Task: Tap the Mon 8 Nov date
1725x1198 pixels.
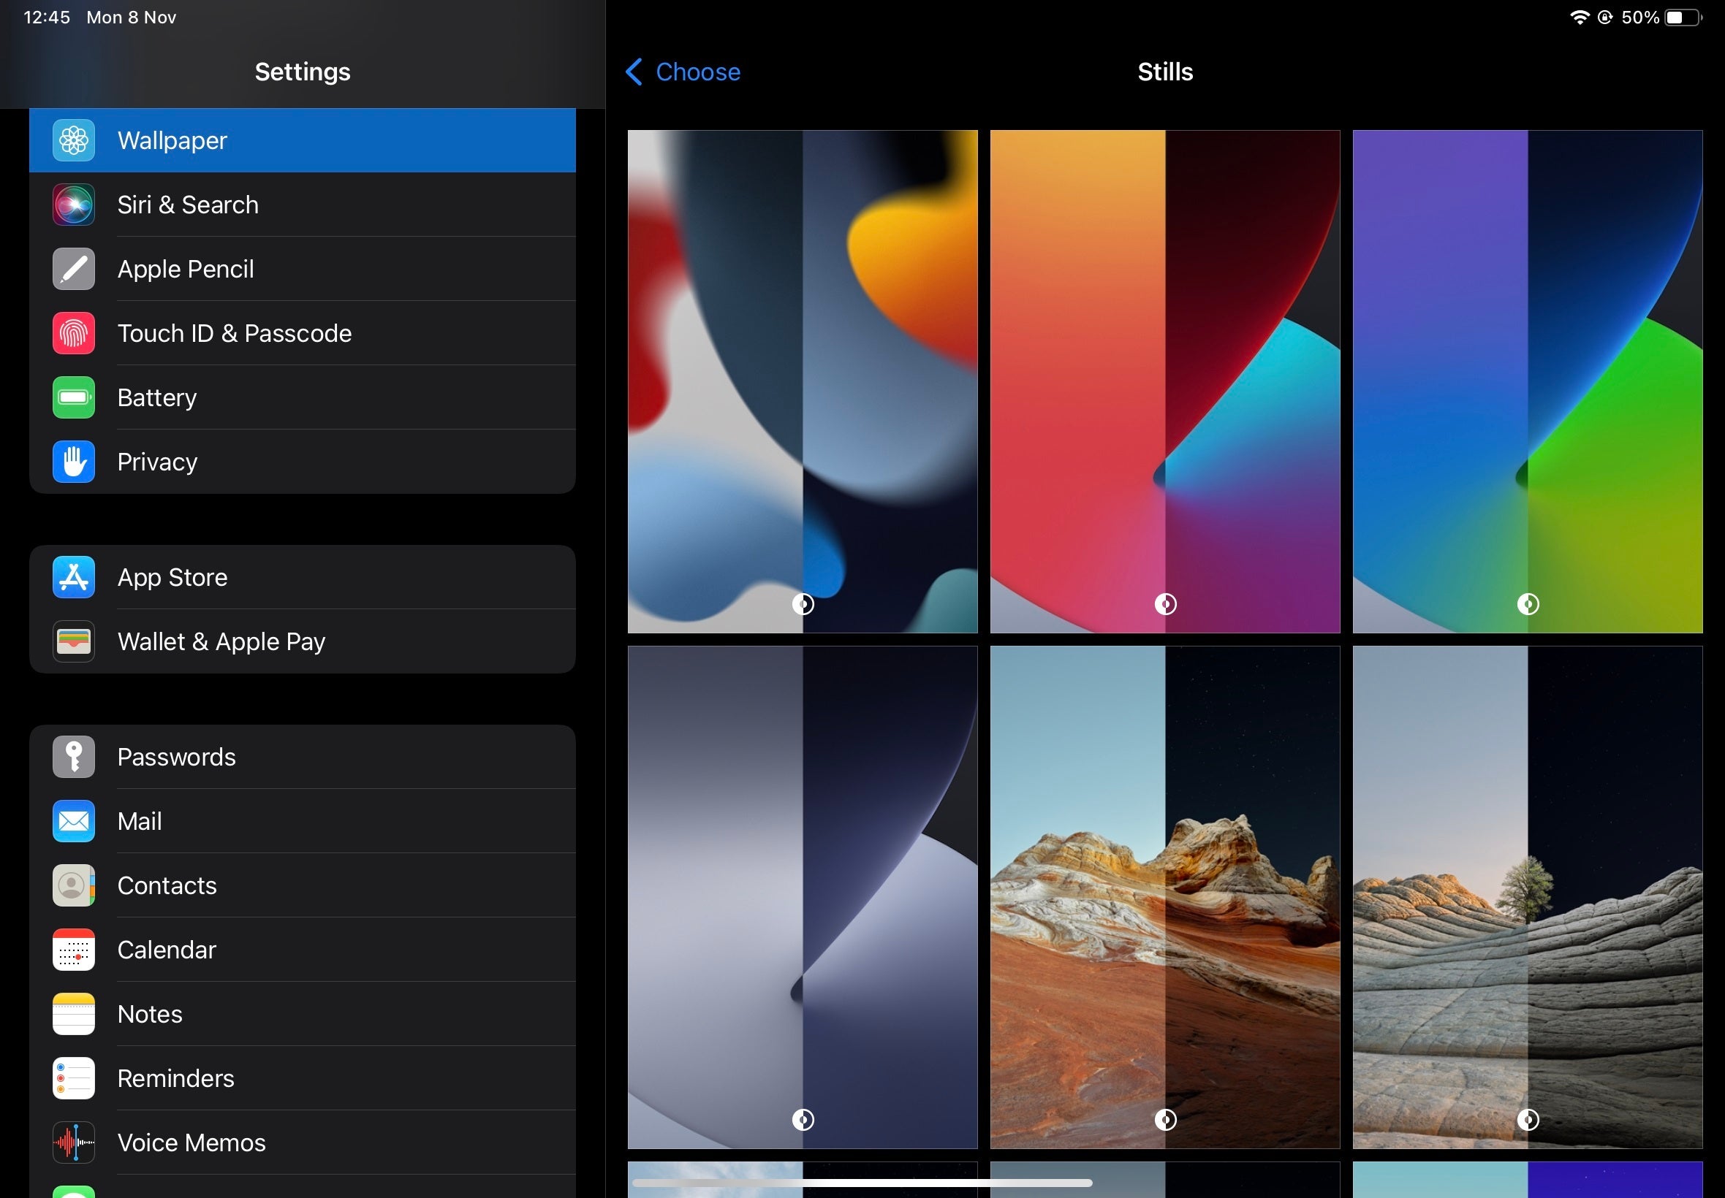Action: [132, 18]
